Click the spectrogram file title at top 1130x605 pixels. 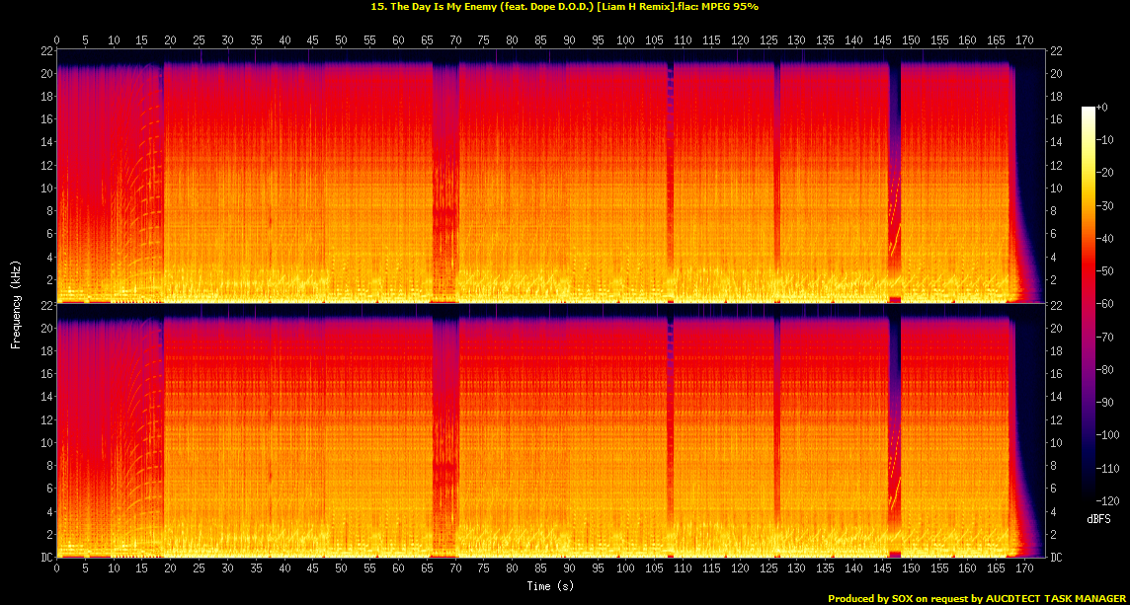coord(564,6)
